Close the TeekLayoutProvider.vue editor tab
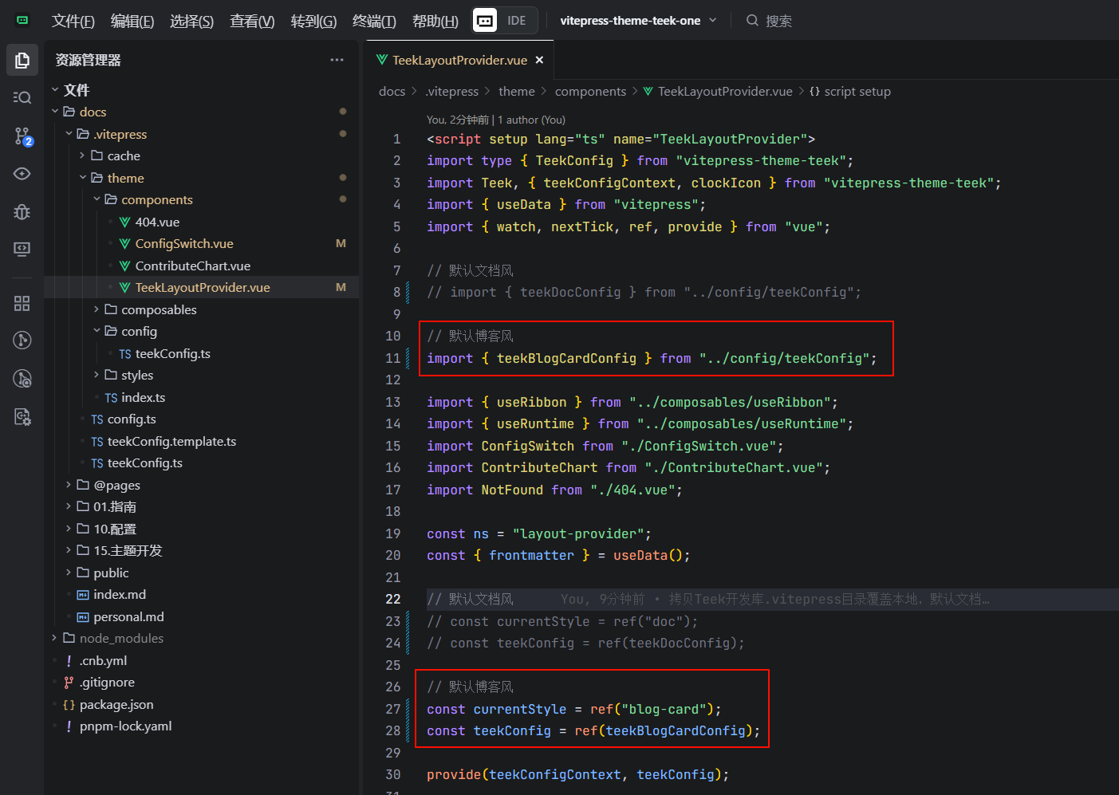 click(539, 61)
